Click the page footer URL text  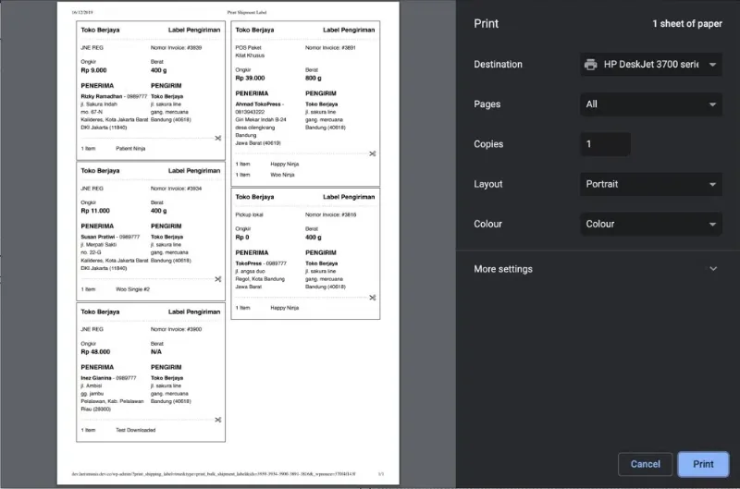coord(214,474)
